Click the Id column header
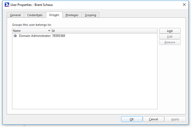191x127 pixels. coord(104,31)
